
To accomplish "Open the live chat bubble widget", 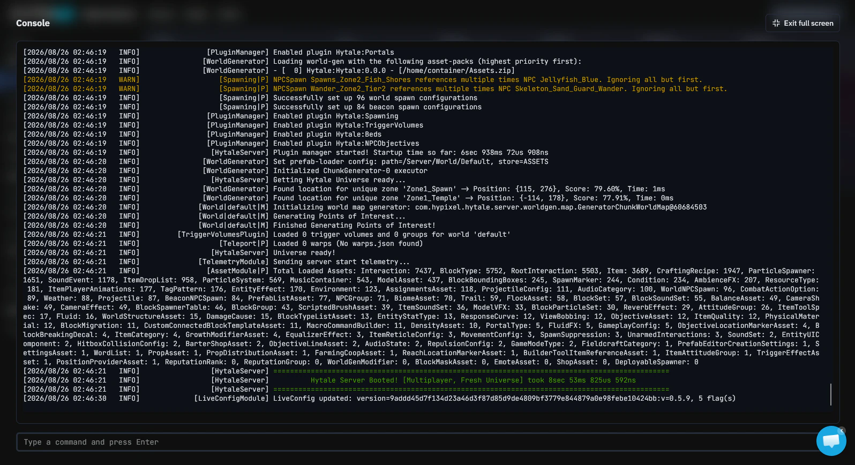I will click(831, 441).
